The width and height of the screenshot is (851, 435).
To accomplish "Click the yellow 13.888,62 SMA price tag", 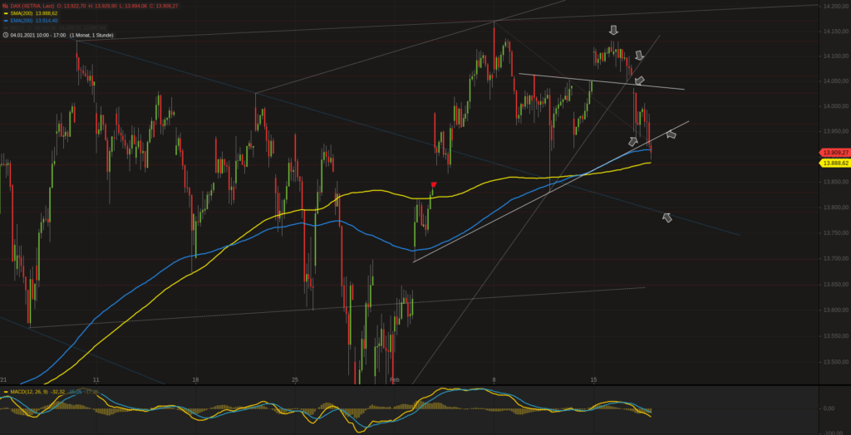I will click(x=834, y=164).
